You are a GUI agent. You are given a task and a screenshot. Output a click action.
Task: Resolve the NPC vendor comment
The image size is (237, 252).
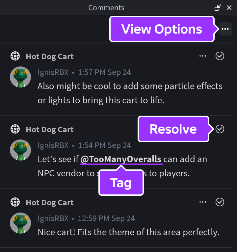[220, 129]
